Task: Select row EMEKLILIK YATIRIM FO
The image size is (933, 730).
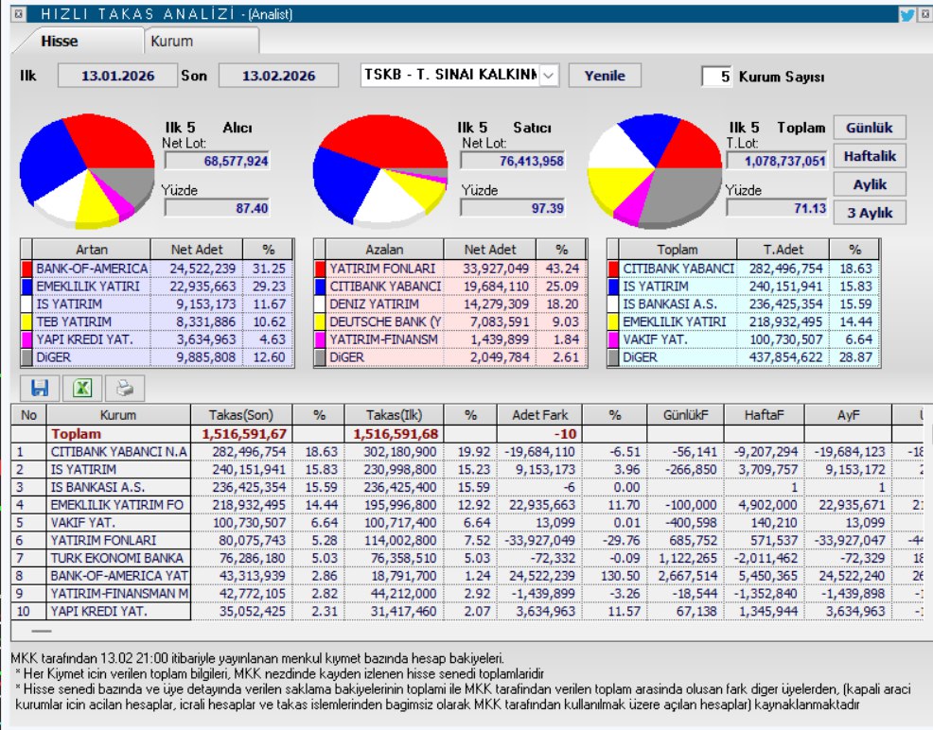Action: pyautogui.click(x=467, y=505)
